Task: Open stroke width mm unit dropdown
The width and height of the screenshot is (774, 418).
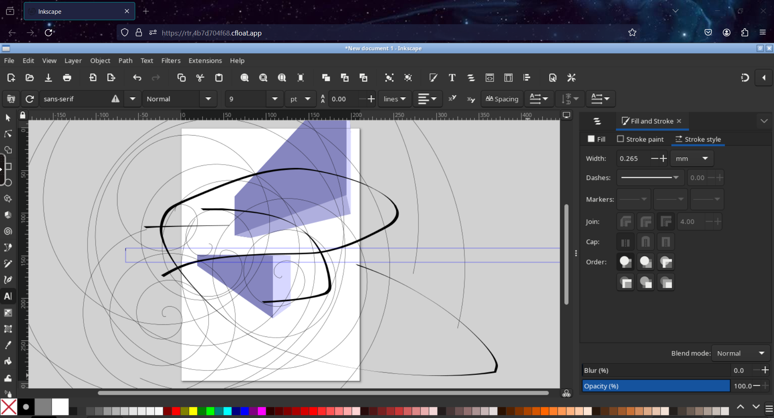Action: point(692,159)
